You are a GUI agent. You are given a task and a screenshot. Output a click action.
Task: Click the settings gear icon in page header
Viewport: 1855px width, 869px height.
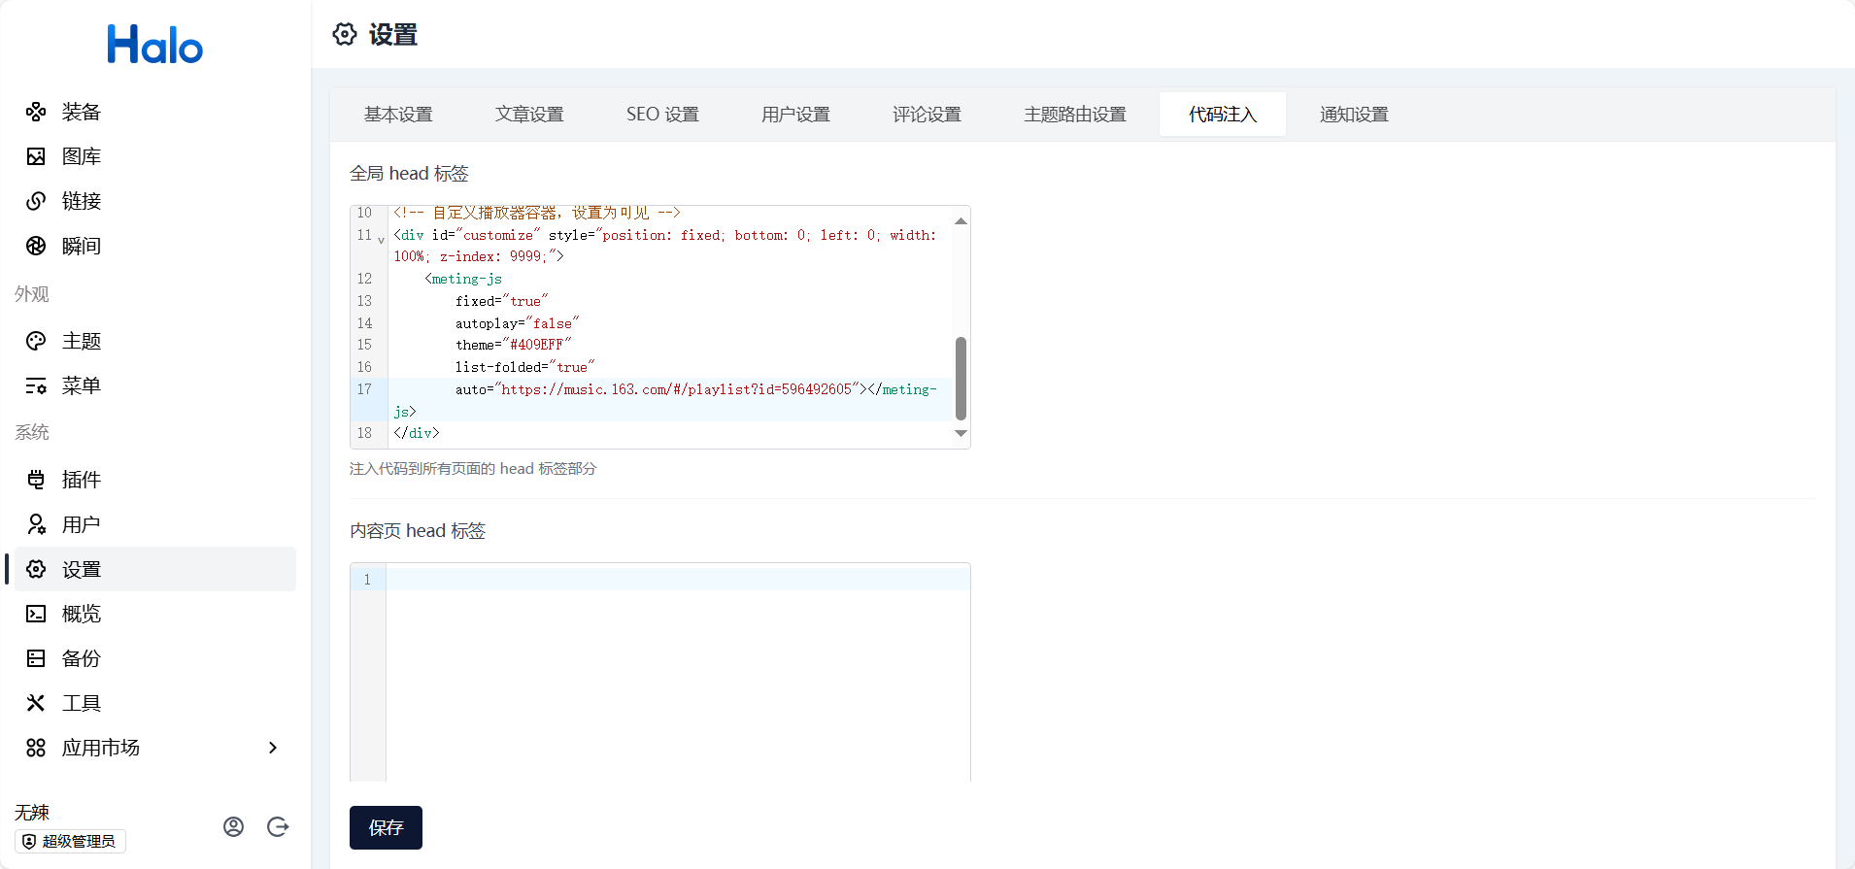[345, 35]
